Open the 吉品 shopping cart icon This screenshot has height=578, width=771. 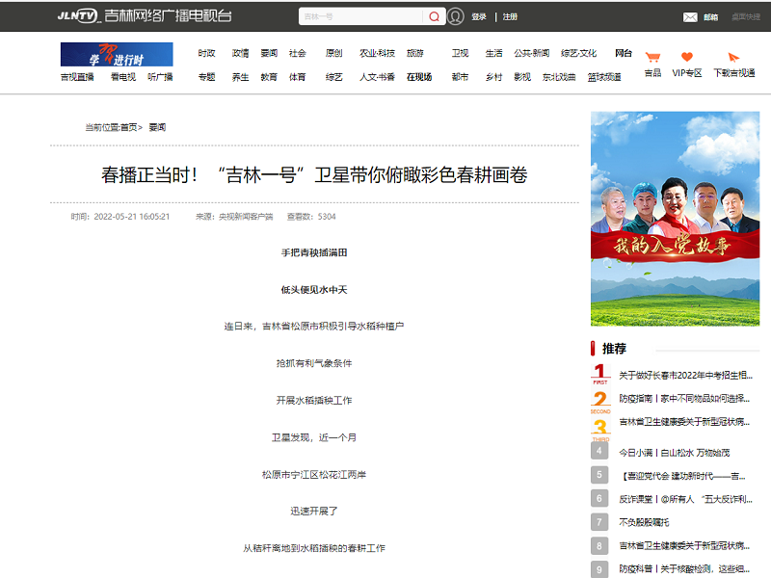click(x=652, y=58)
